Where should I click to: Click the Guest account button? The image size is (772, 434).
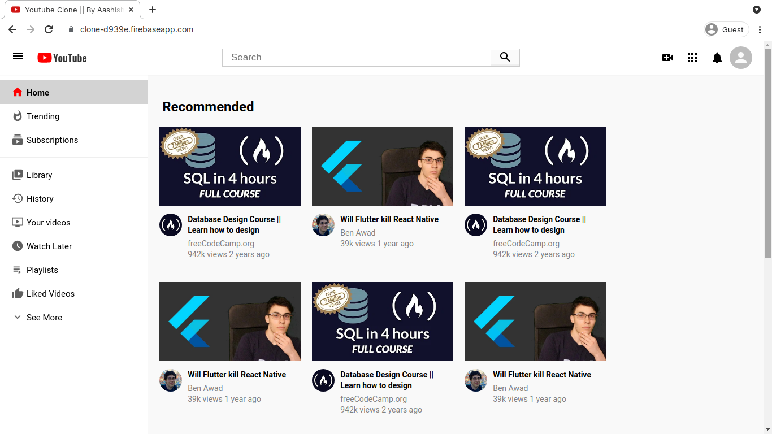coord(725,29)
